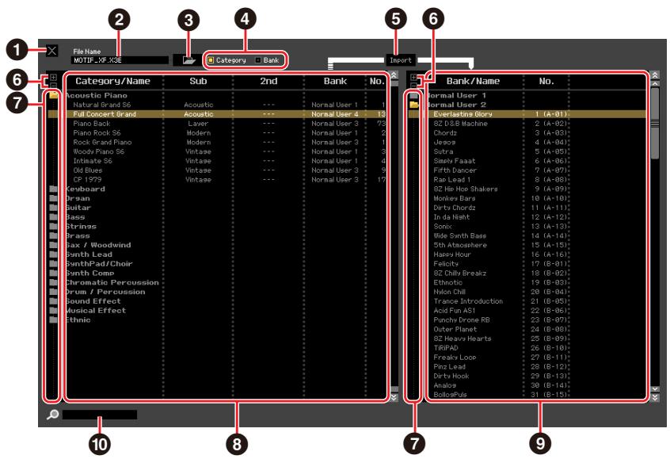Sort by No. column header in right list

click(x=546, y=81)
